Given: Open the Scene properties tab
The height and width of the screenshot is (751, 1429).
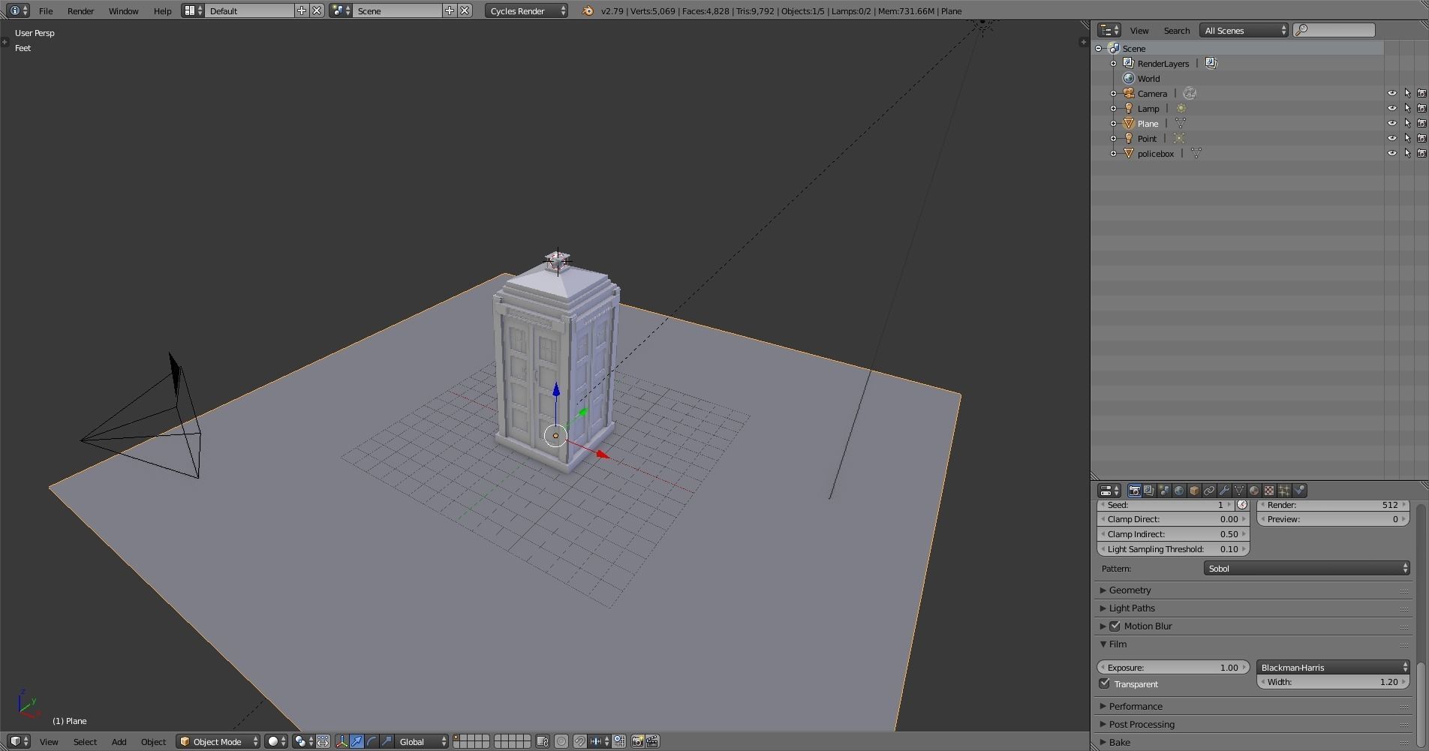Looking at the screenshot, I should 1164,491.
